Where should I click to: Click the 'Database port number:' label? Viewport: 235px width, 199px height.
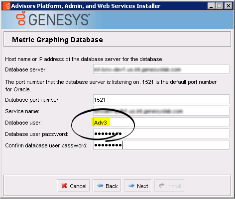(32, 100)
